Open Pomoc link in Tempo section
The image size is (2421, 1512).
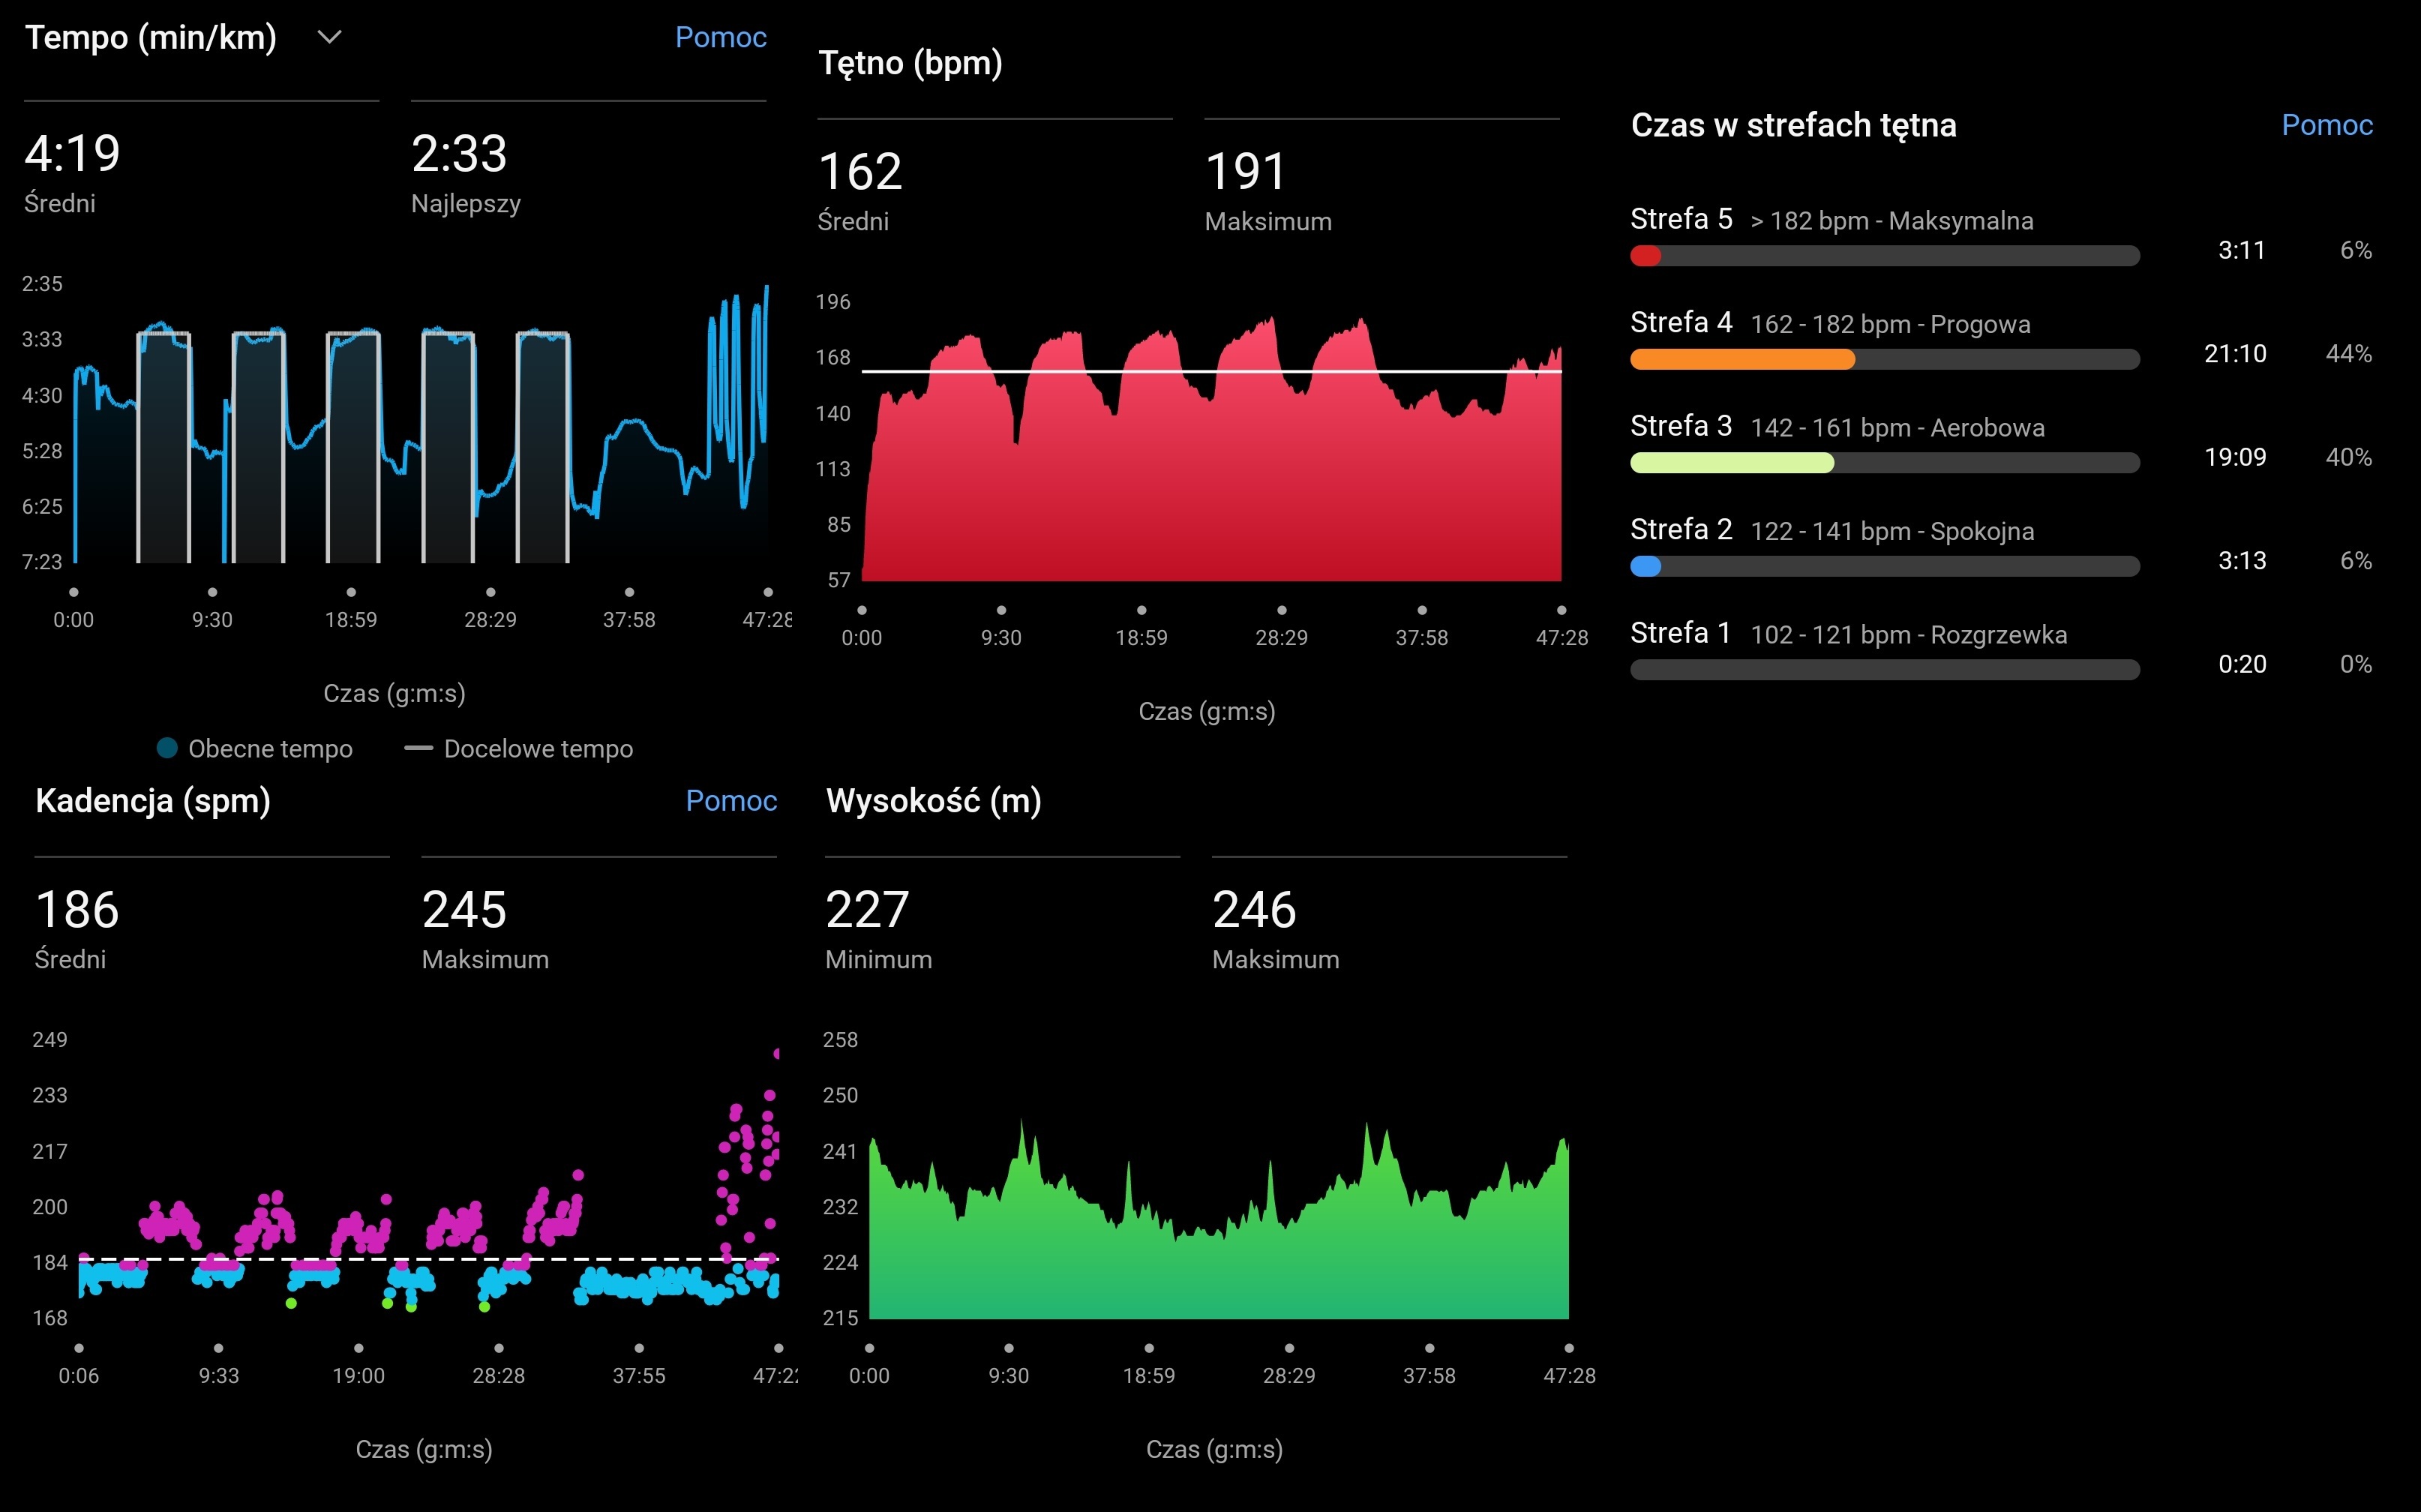pyautogui.click(x=720, y=38)
